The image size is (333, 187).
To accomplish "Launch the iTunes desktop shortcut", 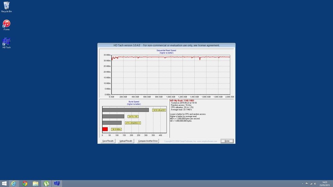I will [x=7, y=25].
